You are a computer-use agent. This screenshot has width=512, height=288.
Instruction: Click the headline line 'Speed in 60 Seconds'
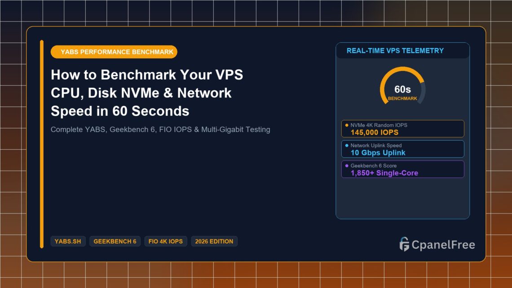point(120,111)
